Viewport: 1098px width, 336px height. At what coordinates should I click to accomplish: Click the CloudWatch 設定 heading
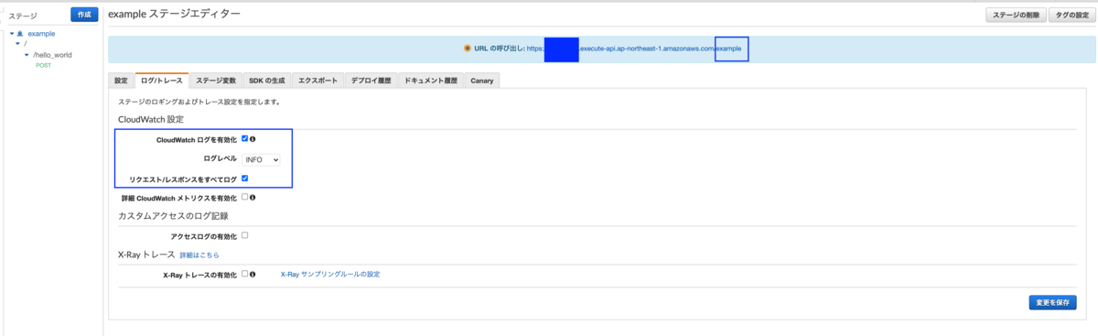151,119
